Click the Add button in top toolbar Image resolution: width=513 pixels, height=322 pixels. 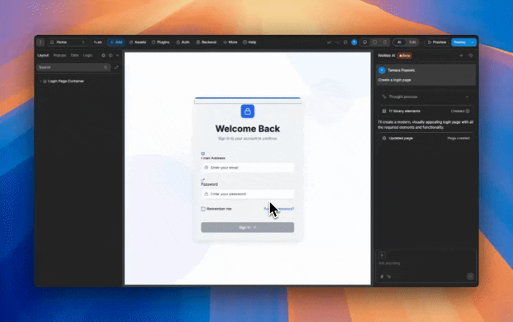click(116, 42)
